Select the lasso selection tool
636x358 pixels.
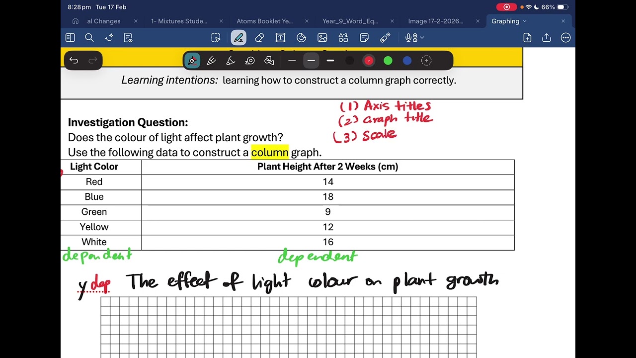coord(216,38)
